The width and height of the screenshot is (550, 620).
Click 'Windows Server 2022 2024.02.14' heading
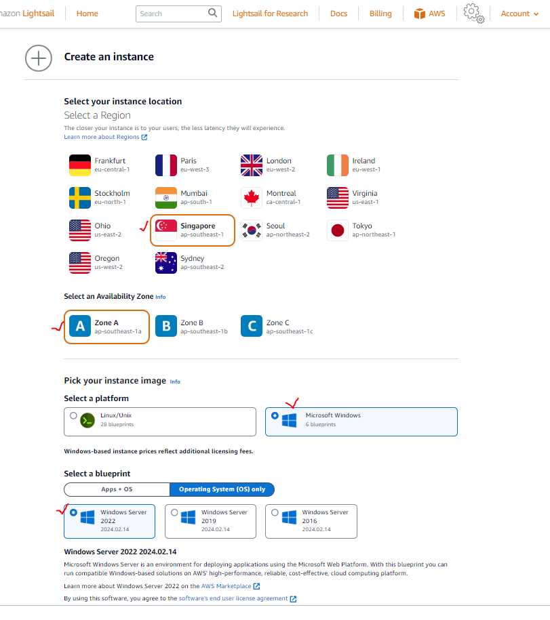[120, 552]
